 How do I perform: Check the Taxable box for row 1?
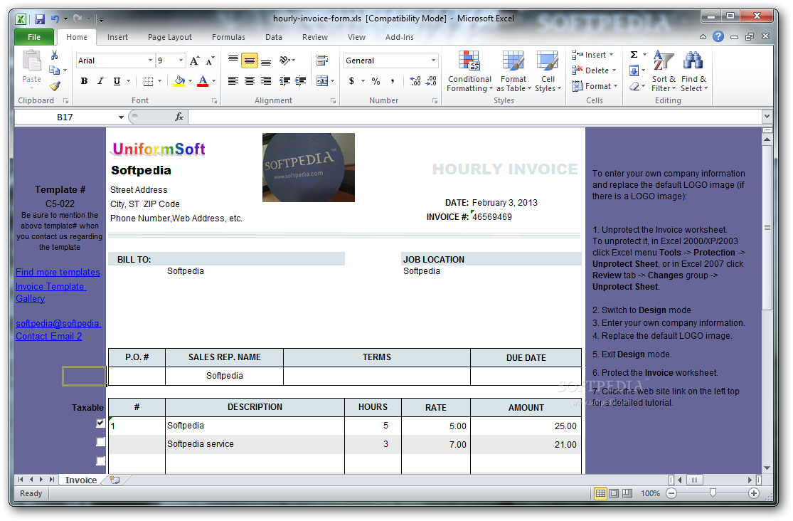coord(101,423)
